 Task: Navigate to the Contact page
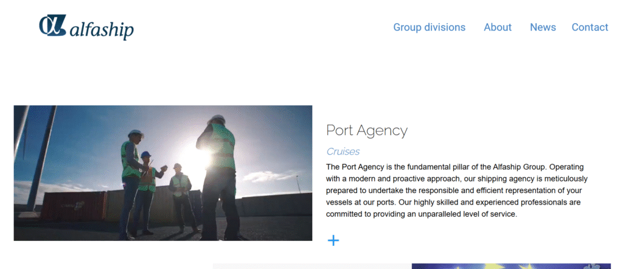(x=590, y=27)
